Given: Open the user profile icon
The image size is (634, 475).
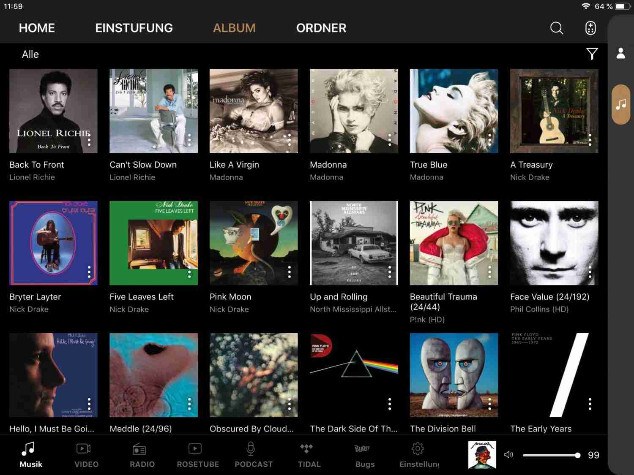Looking at the screenshot, I should [x=621, y=53].
